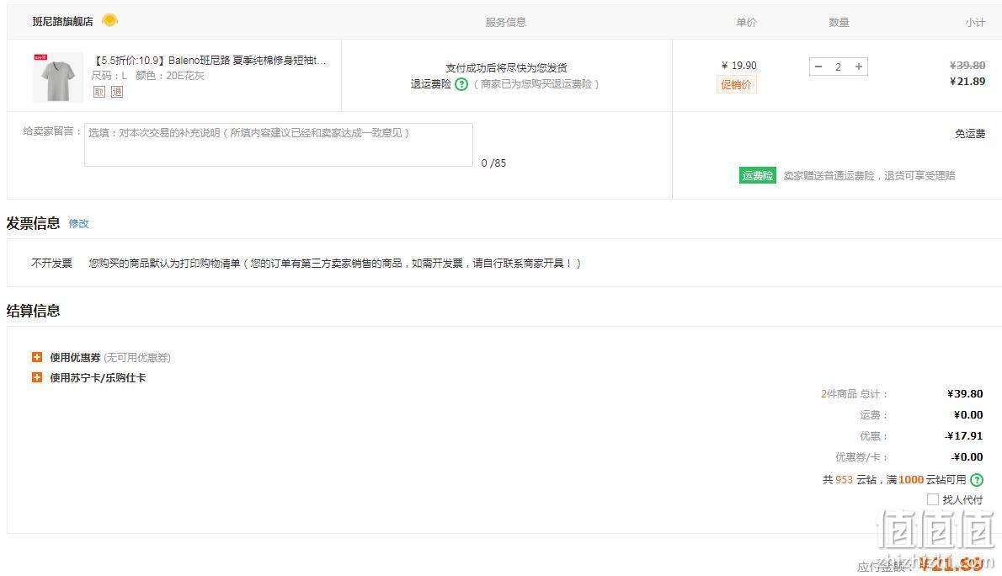
Task: Click the green 运费险 badge
Action: coord(757,175)
